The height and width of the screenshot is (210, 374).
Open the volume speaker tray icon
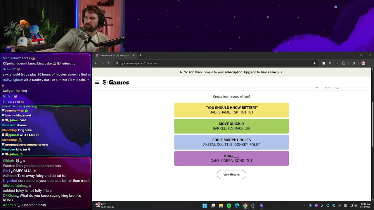tap(356, 206)
